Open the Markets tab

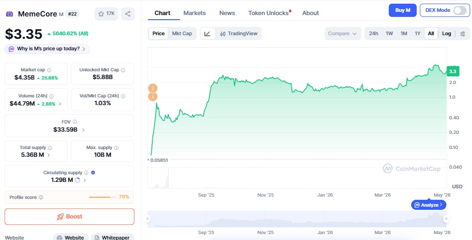pyautogui.click(x=194, y=13)
